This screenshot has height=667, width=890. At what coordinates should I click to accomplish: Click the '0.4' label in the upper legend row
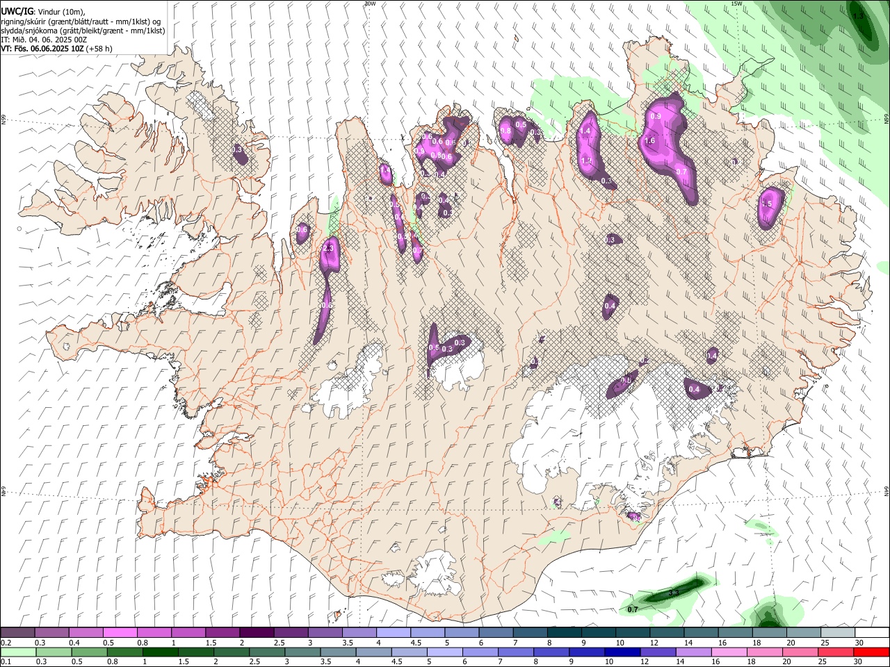tap(74, 643)
